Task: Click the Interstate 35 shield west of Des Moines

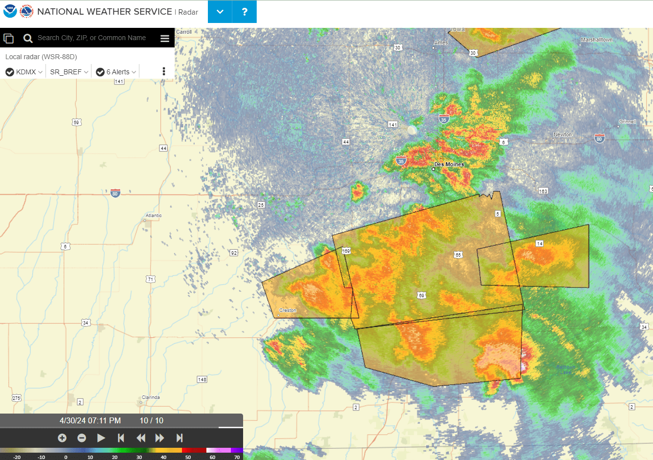Action: tap(401, 161)
